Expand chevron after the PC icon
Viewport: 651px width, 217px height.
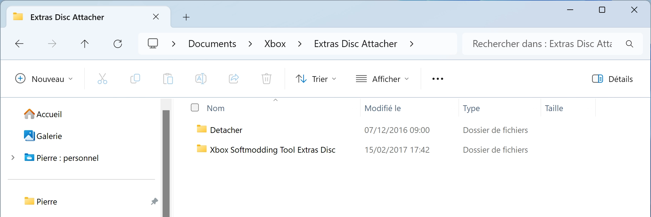(x=174, y=44)
